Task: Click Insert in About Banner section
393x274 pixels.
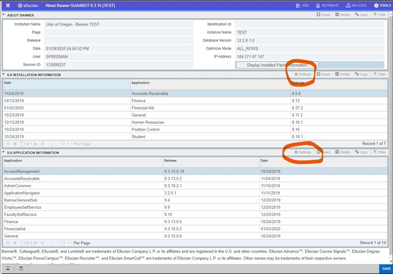Action: pos(323,15)
